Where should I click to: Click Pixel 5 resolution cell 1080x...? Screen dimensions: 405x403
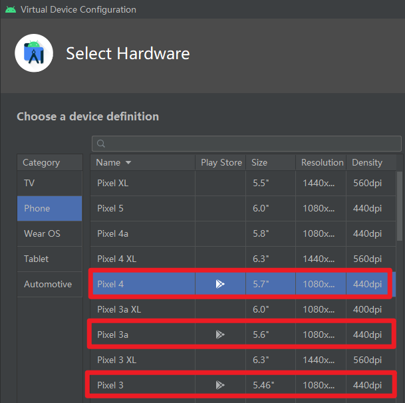click(x=321, y=208)
